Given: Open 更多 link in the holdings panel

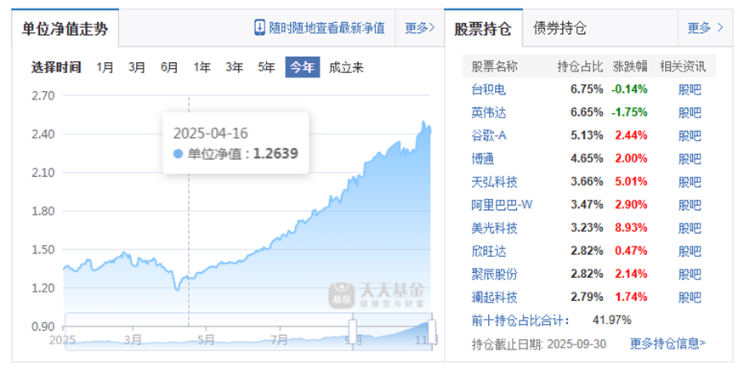Looking at the screenshot, I should tap(705, 28).
